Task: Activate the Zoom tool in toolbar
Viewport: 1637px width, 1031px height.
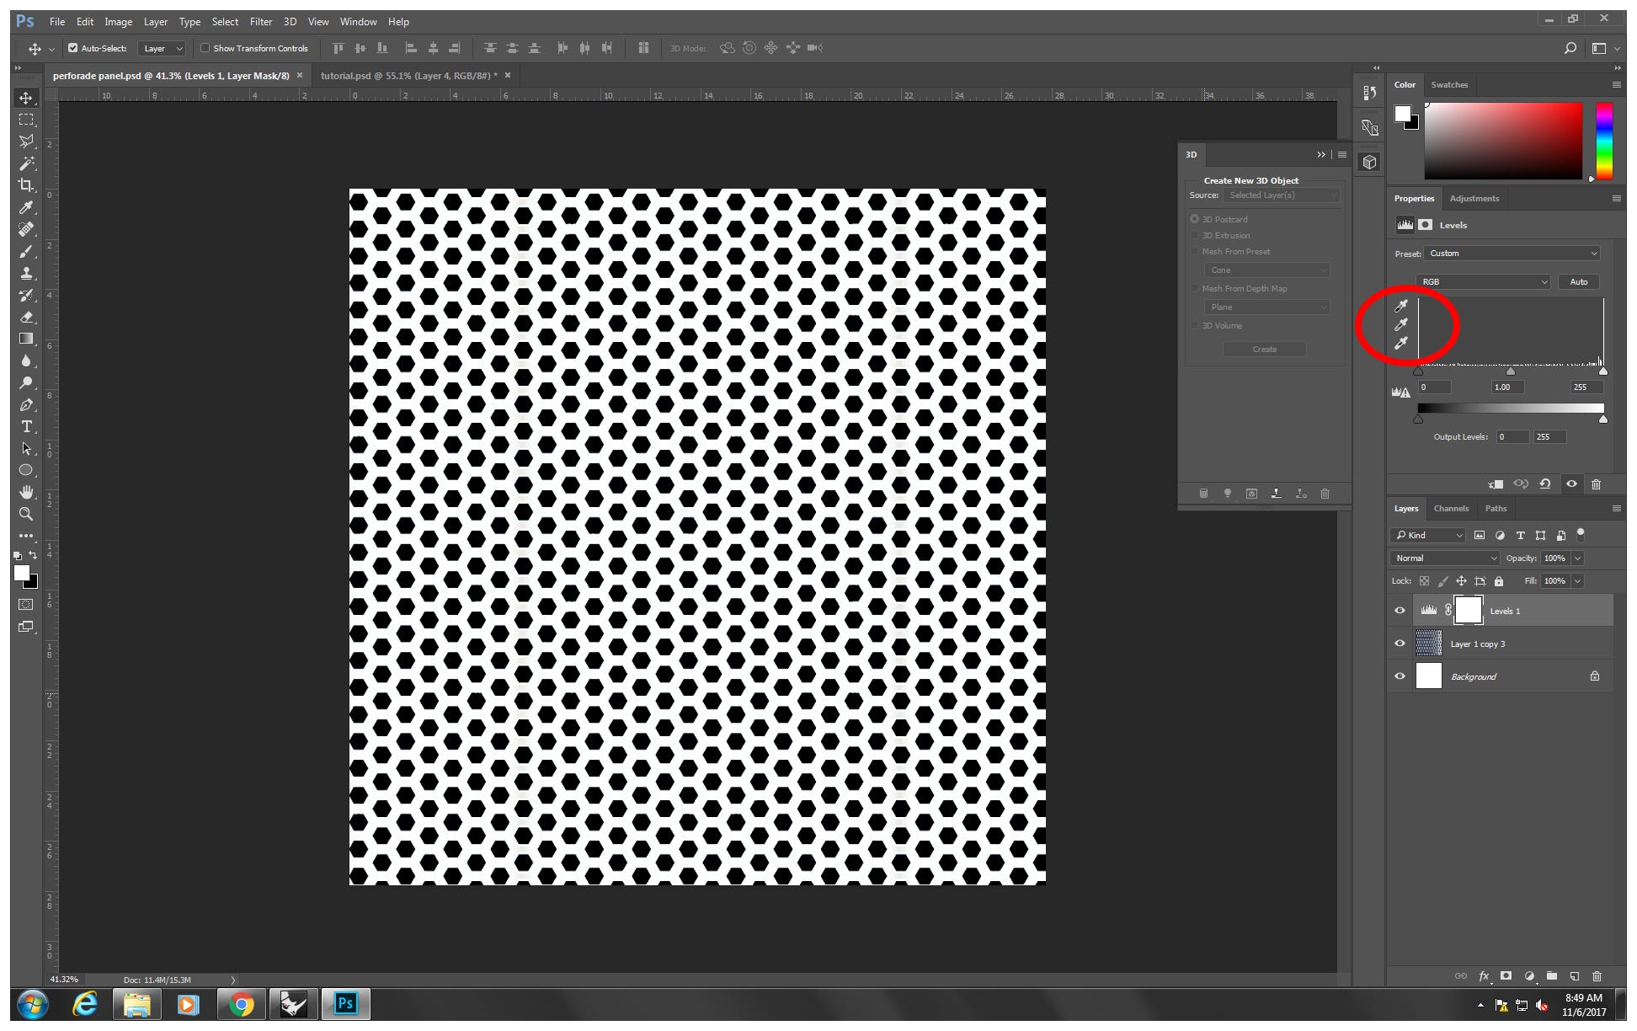Action: 26,514
